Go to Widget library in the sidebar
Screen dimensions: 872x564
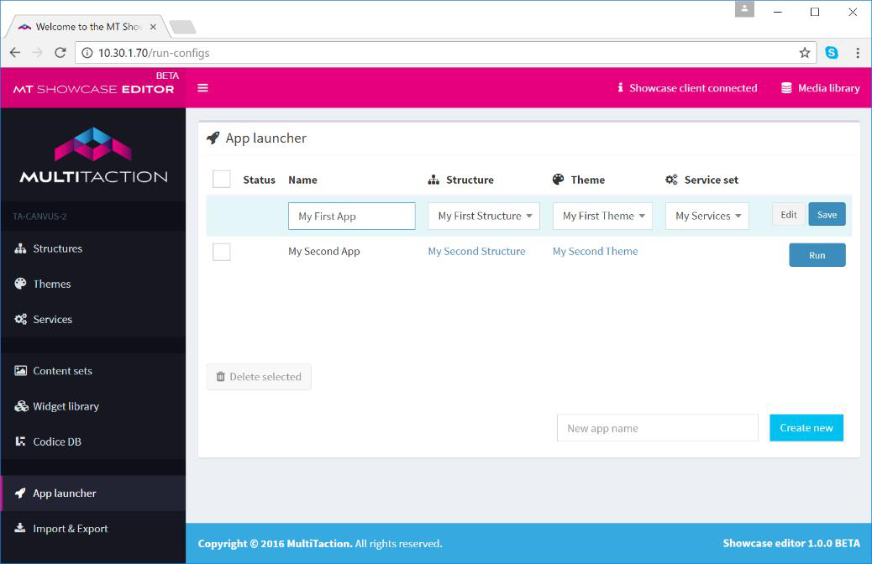click(x=66, y=406)
